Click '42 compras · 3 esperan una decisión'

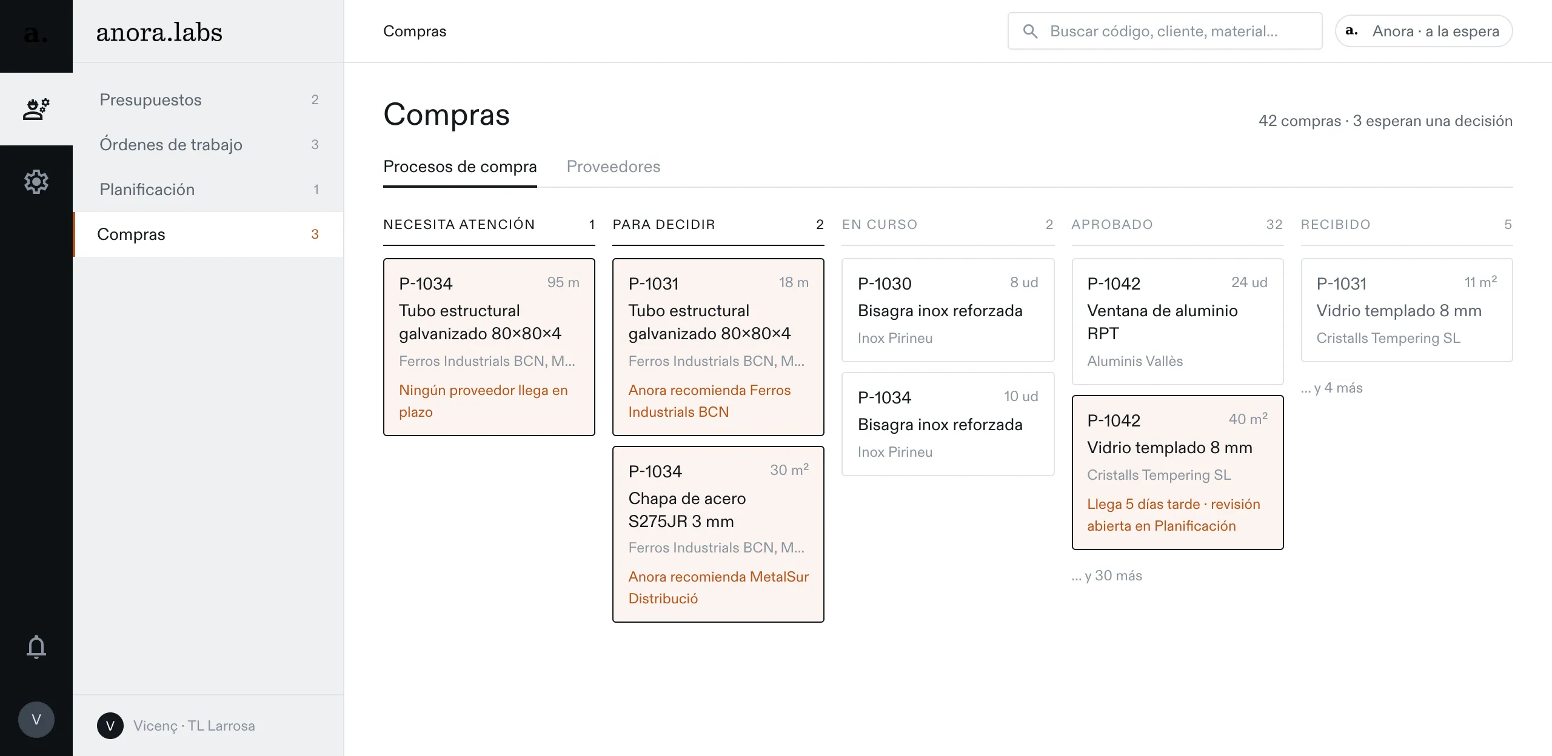pyautogui.click(x=1385, y=121)
